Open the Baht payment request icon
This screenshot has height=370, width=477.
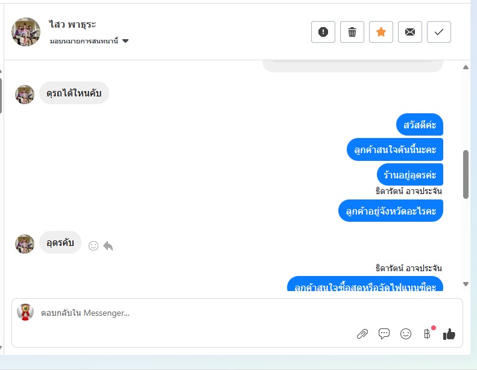coord(427,334)
